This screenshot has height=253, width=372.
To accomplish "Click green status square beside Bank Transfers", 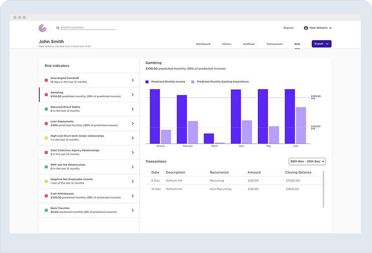I will (46, 210).
